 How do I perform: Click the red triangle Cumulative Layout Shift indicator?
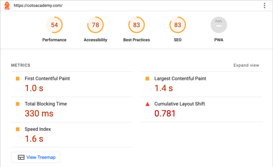tap(147, 104)
